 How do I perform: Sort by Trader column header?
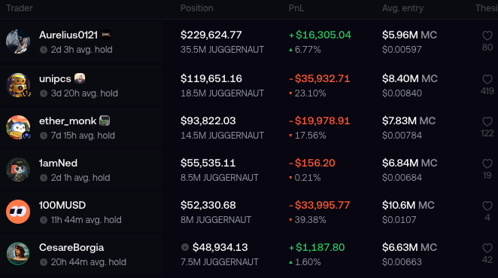(x=20, y=8)
